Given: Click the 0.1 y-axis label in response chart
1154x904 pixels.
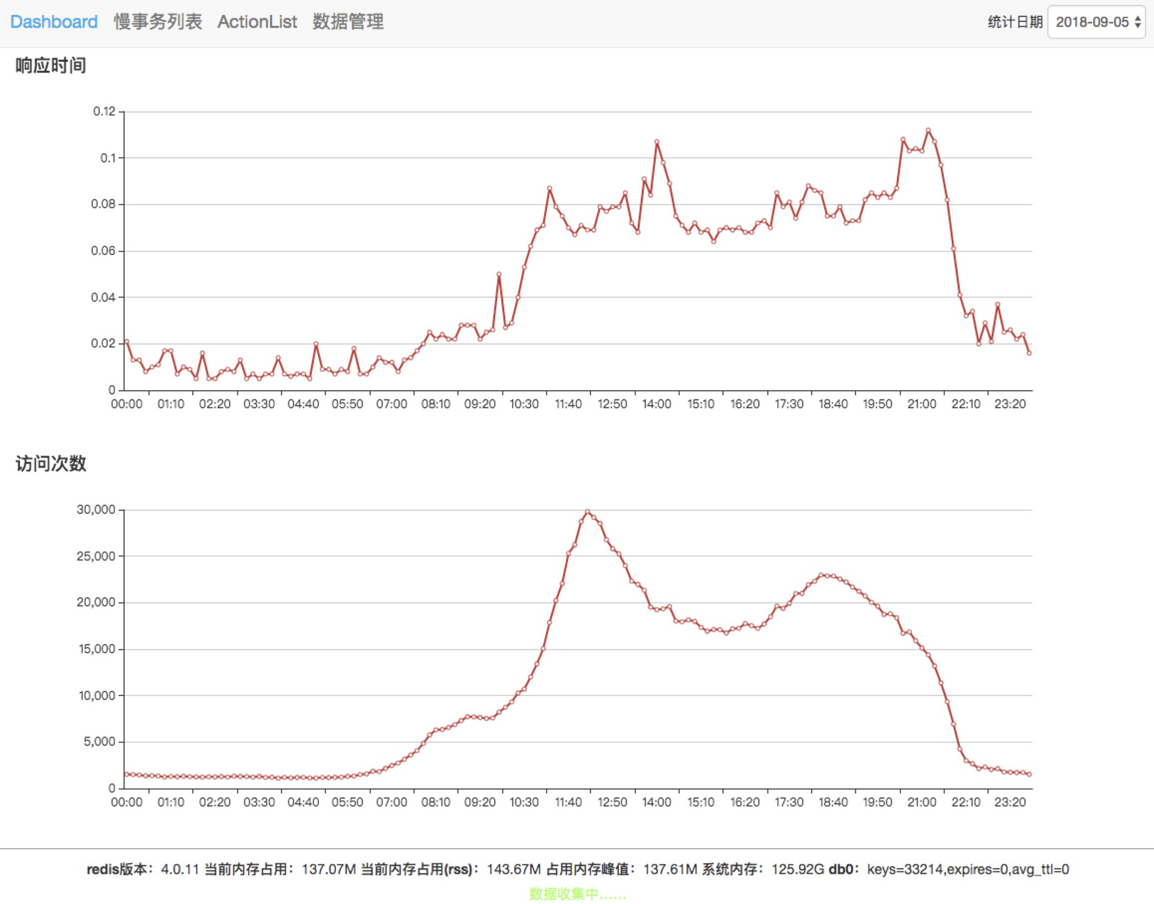Looking at the screenshot, I should (108, 158).
